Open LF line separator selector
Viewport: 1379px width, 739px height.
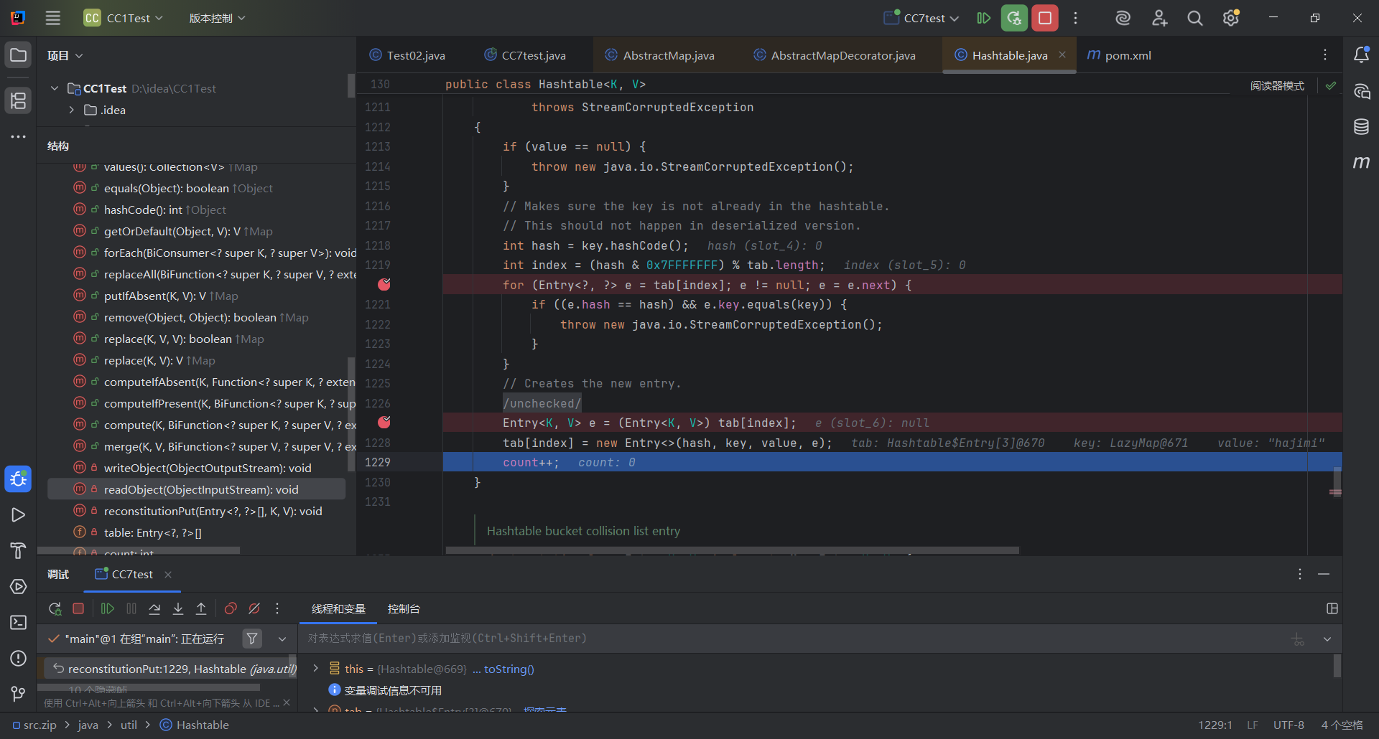point(1253,725)
